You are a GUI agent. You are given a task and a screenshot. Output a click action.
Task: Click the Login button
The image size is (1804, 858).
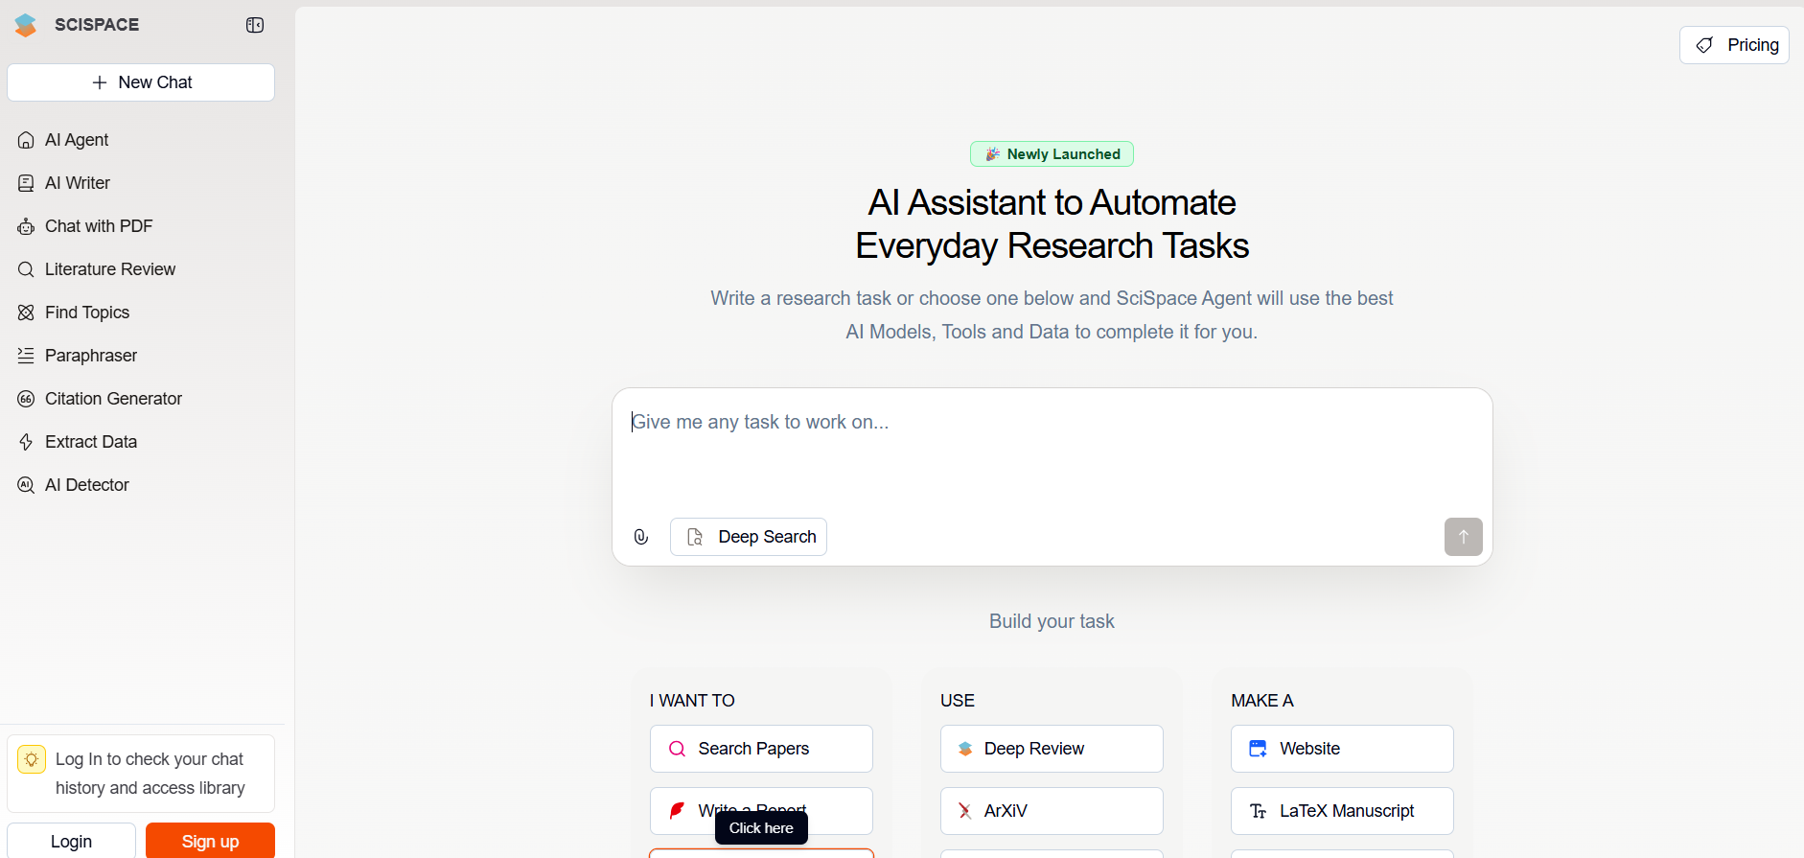pyautogui.click(x=72, y=841)
